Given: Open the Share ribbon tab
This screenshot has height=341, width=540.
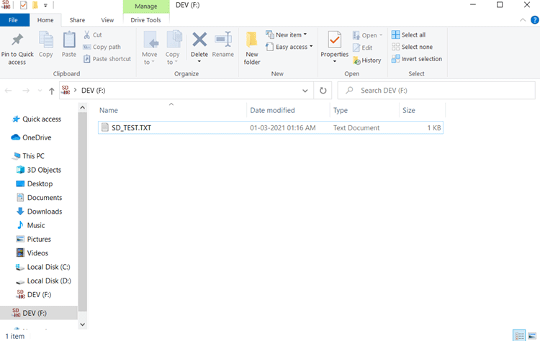Looking at the screenshot, I should [x=77, y=20].
